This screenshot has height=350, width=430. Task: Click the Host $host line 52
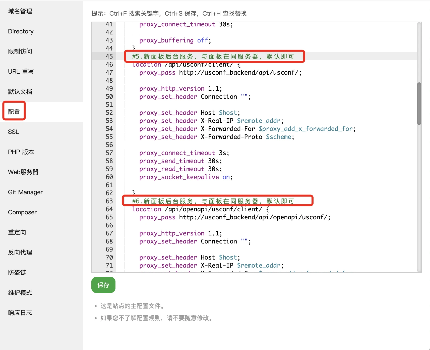pyautogui.click(x=190, y=113)
